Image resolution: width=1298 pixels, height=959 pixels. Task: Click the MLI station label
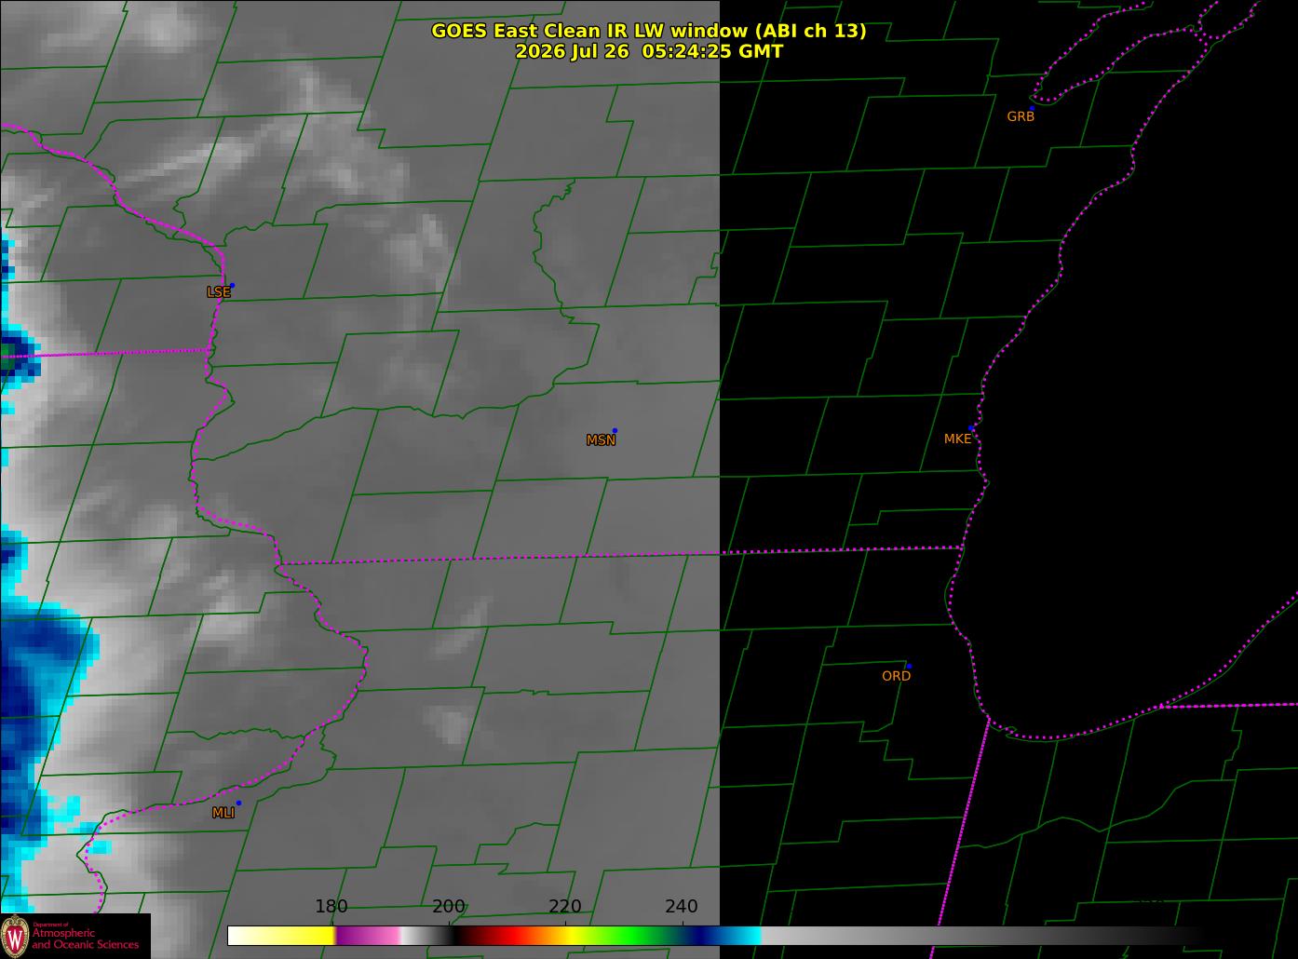point(223,813)
